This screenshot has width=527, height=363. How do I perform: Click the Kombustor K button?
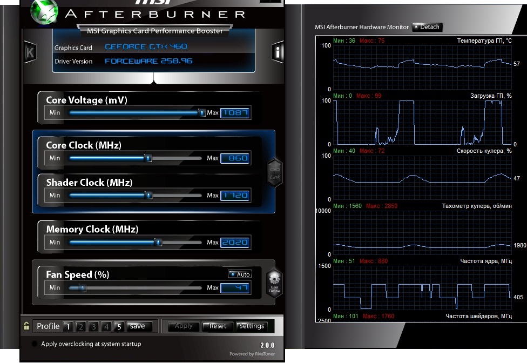click(x=29, y=52)
